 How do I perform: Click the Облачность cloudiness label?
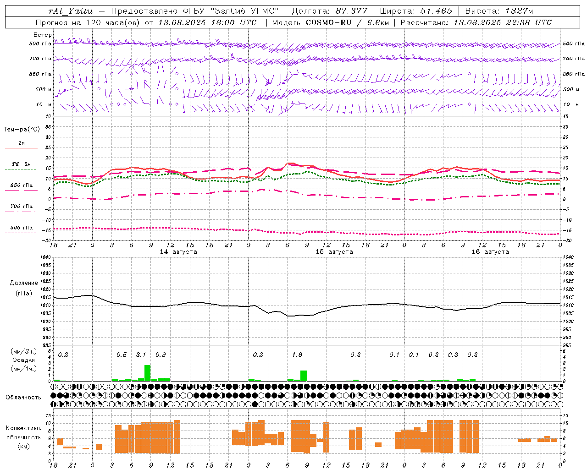point(23,397)
